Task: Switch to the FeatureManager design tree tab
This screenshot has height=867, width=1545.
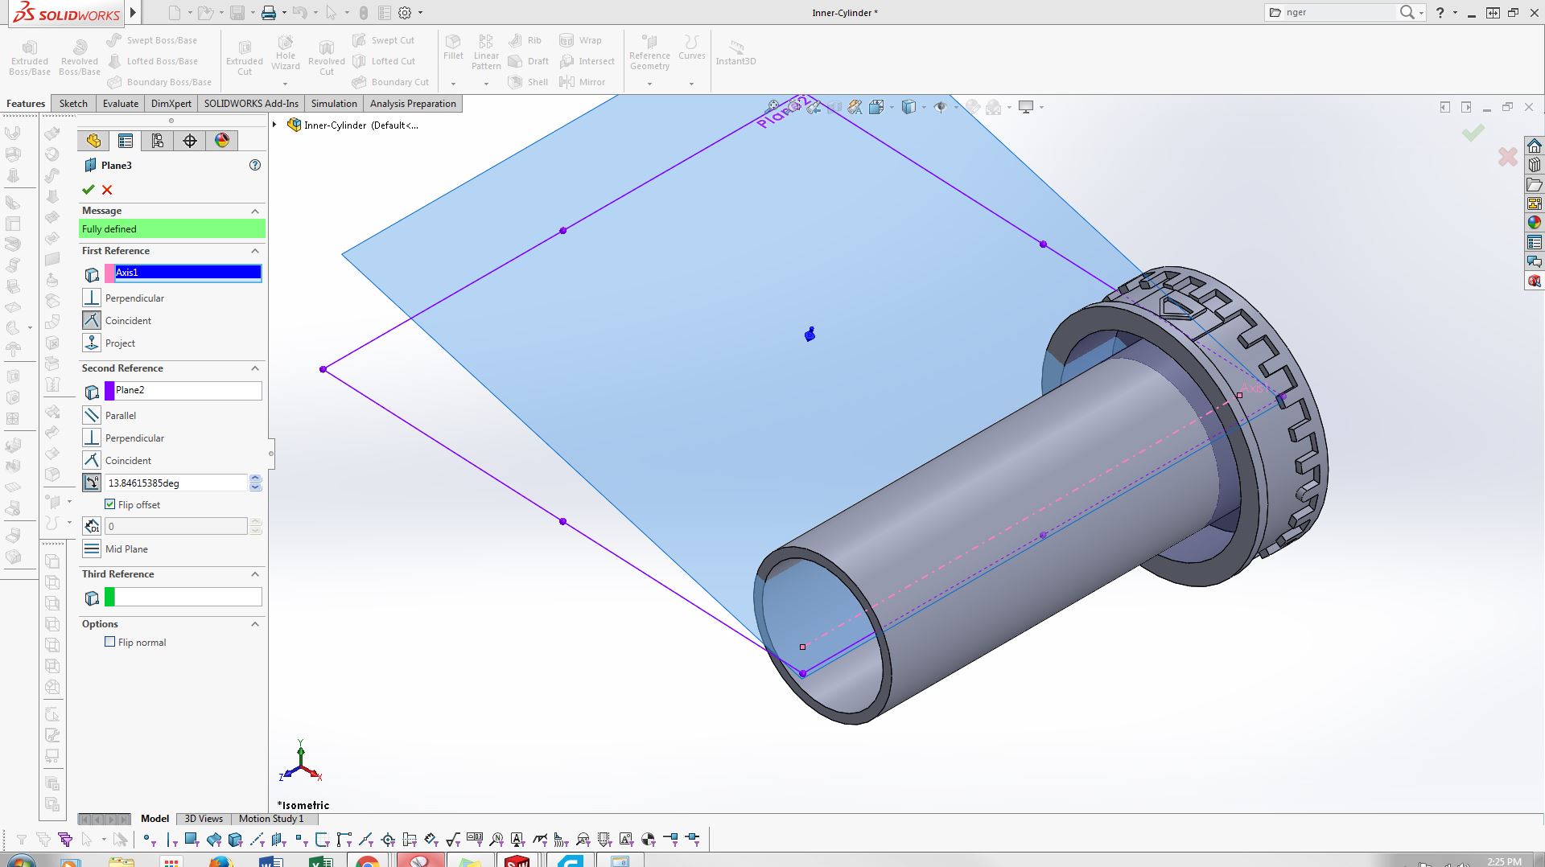Action: click(93, 141)
